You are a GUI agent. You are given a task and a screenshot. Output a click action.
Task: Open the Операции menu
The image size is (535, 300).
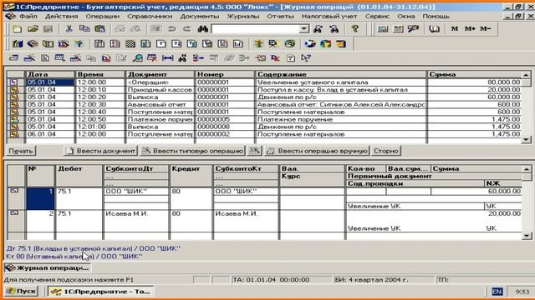tap(102, 17)
